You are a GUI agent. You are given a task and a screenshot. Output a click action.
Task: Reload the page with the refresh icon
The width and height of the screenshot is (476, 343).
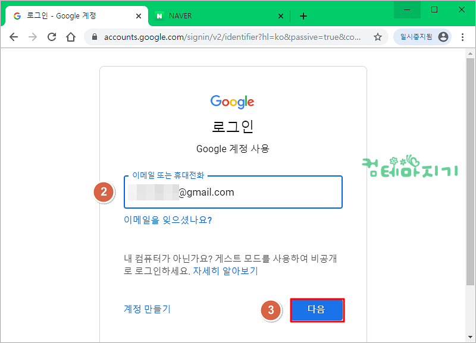[52, 37]
